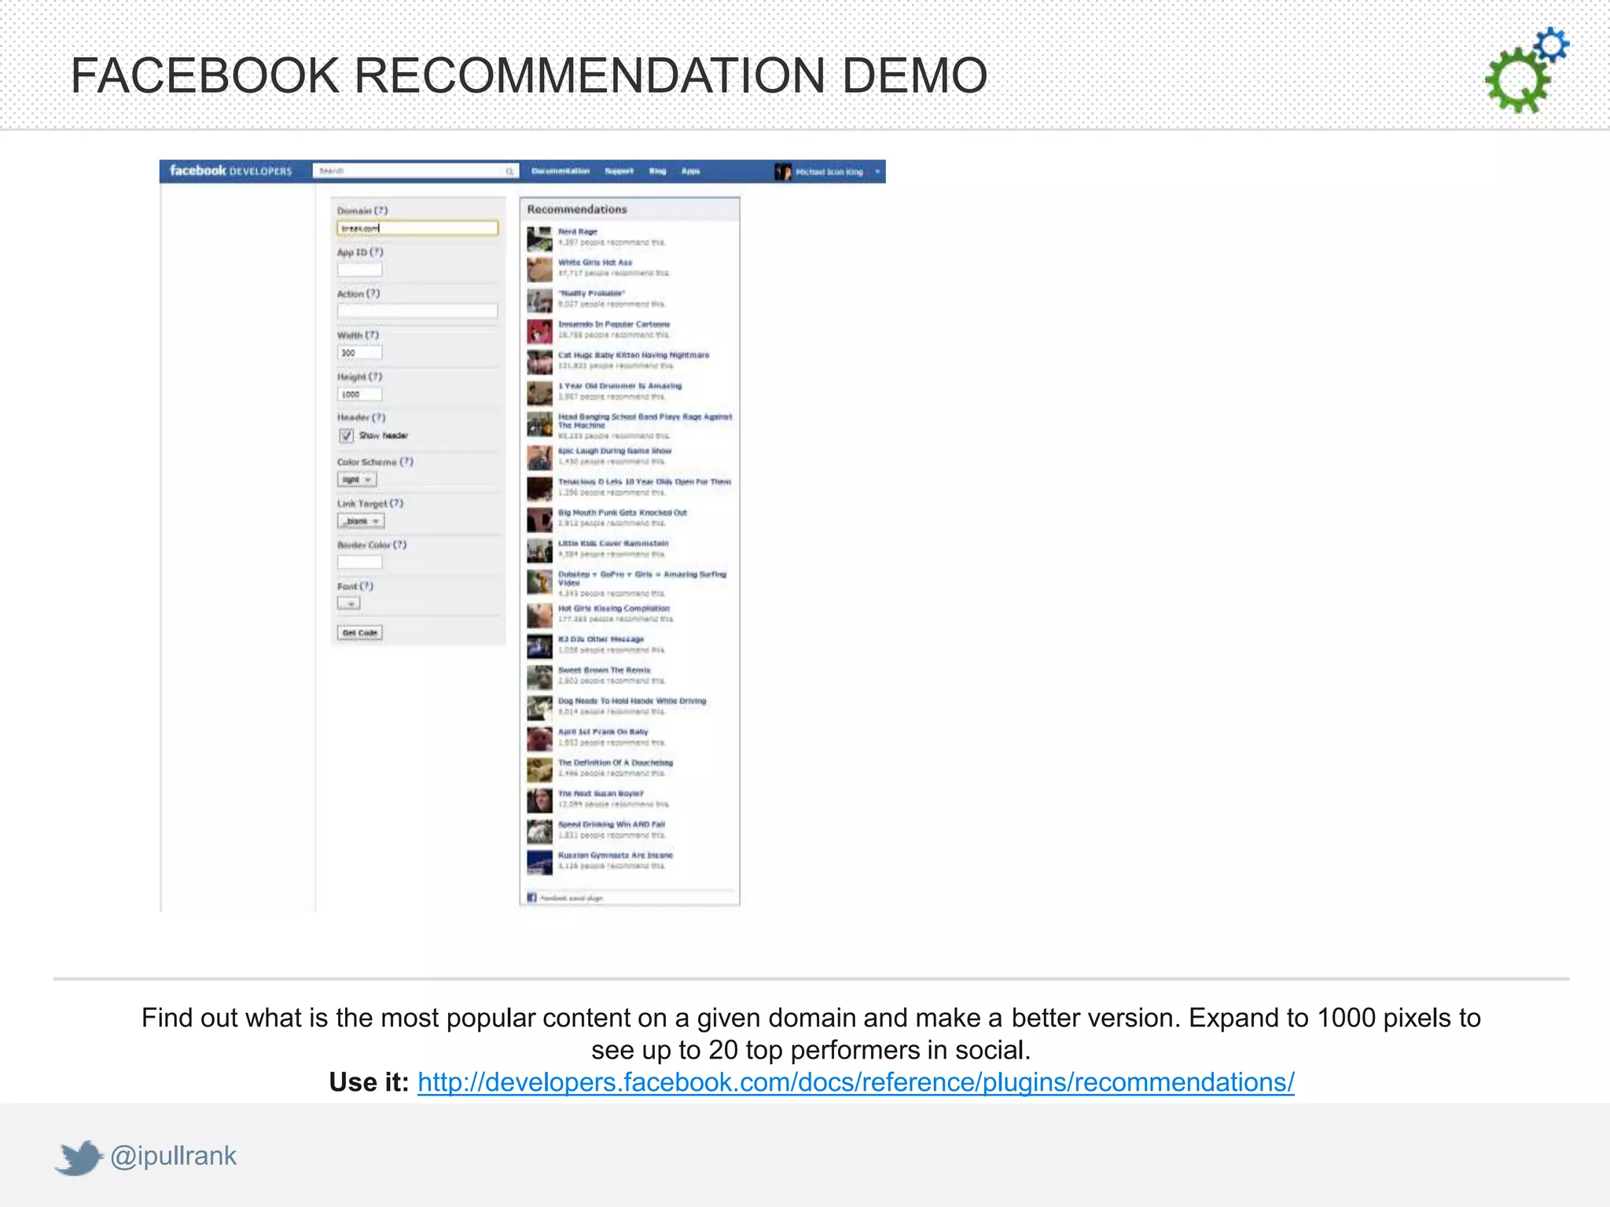This screenshot has height=1207, width=1610.
Task: Click the Border Color input box
Action: (x=360, y=562)
